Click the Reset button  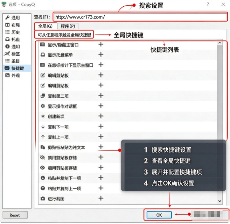click(x=15, y=215)
